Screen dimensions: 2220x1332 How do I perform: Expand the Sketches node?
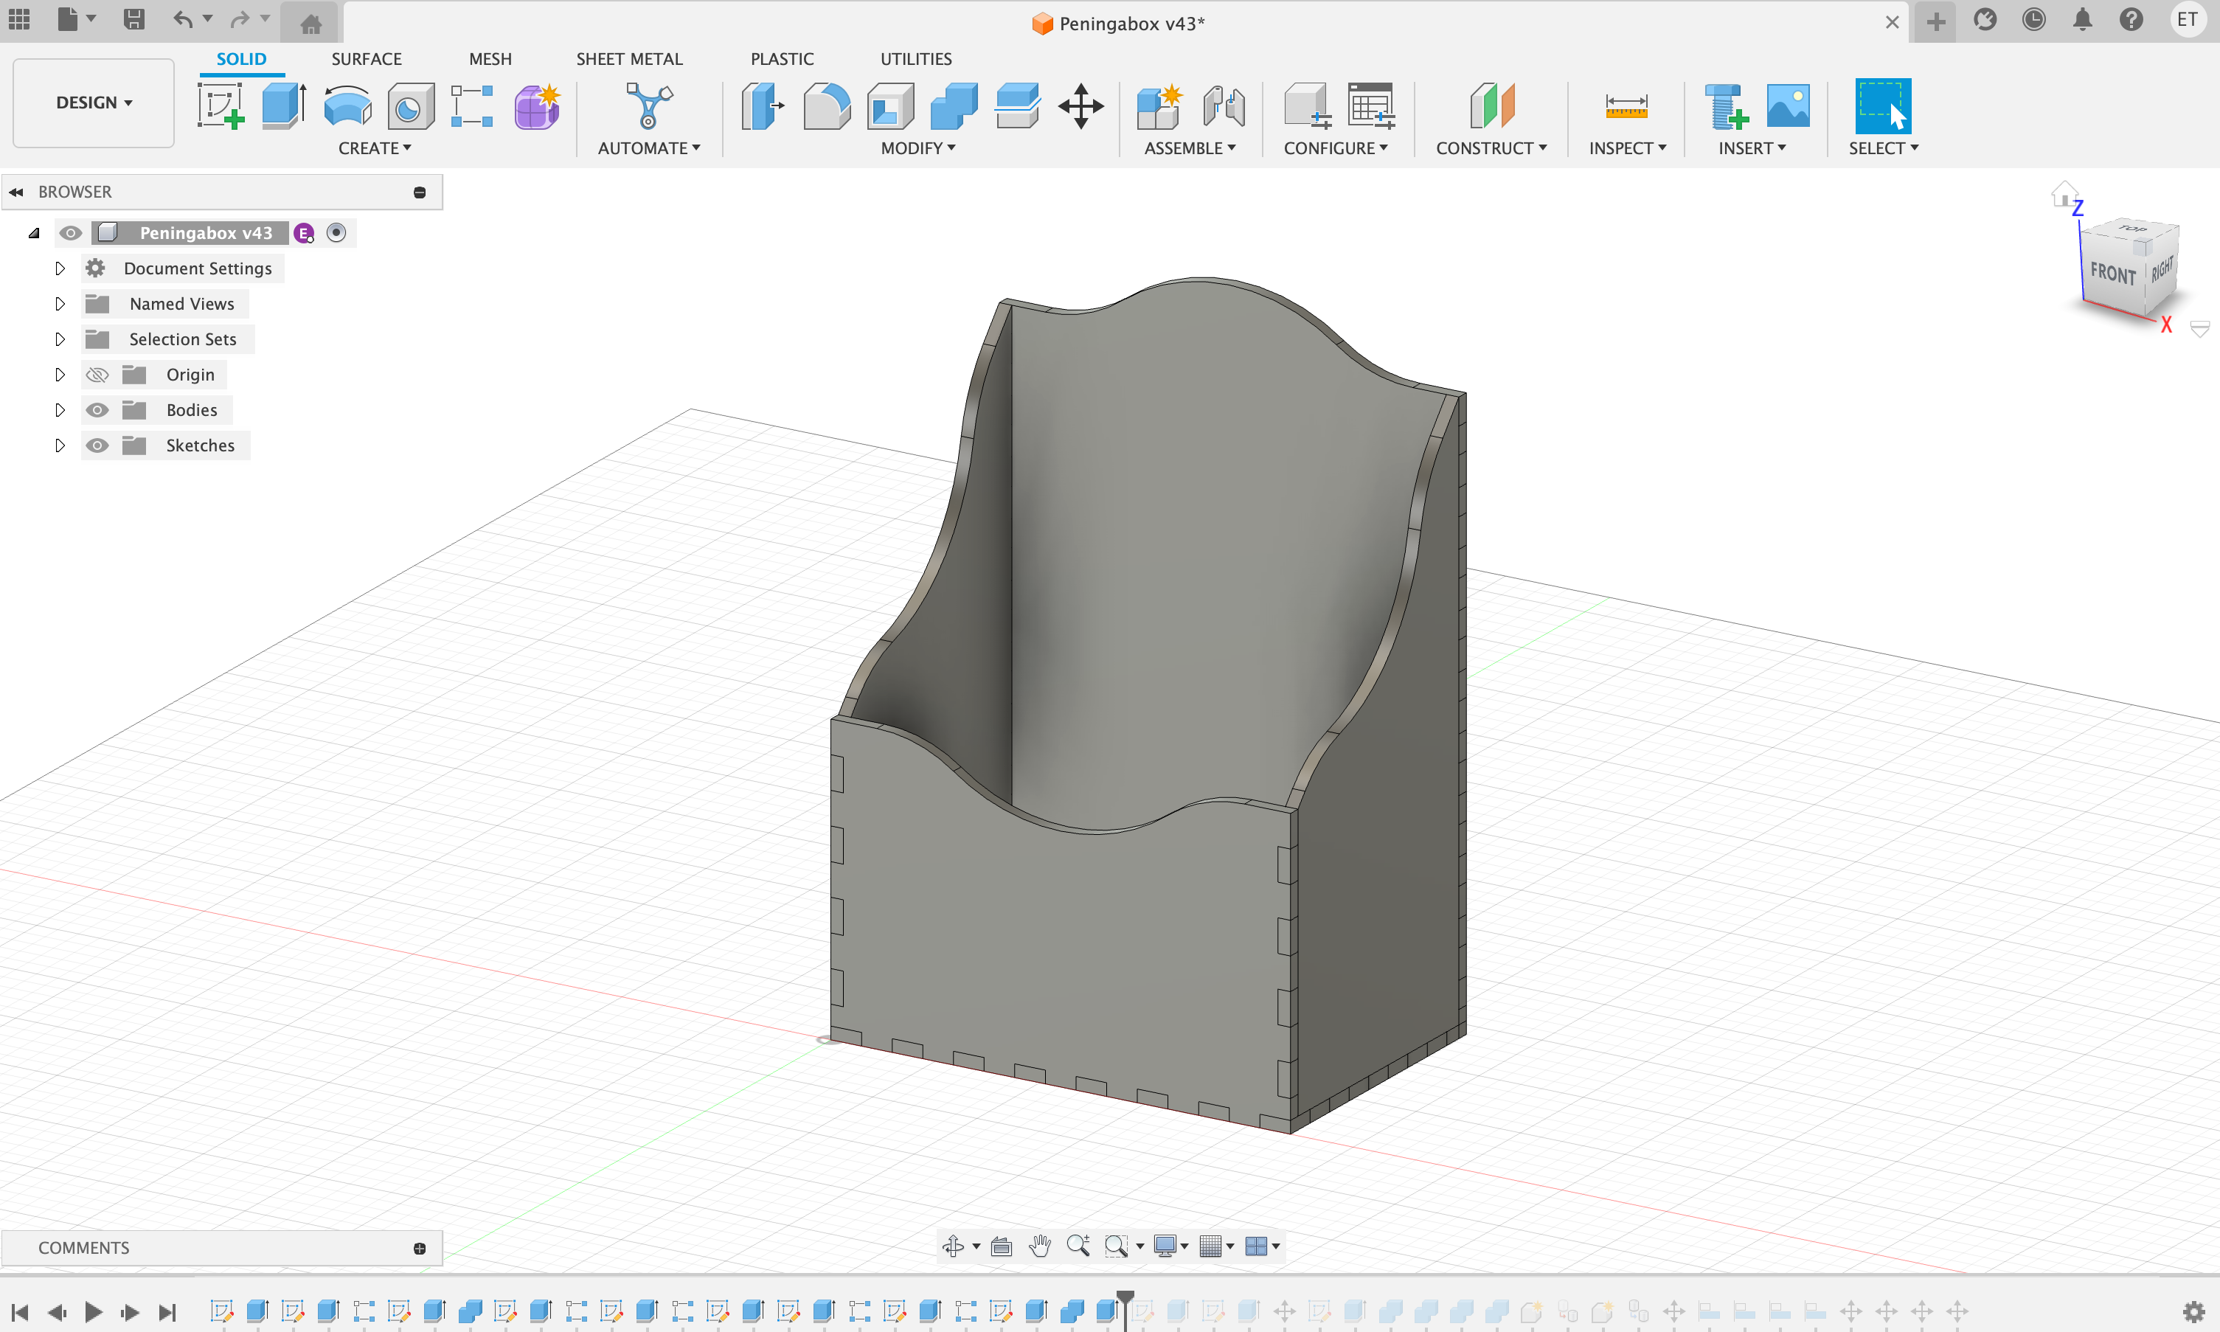pyautogui.click(x=60, y=446)
